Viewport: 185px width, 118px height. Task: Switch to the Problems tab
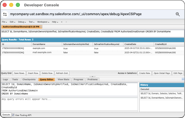click(x=92, y=80)
